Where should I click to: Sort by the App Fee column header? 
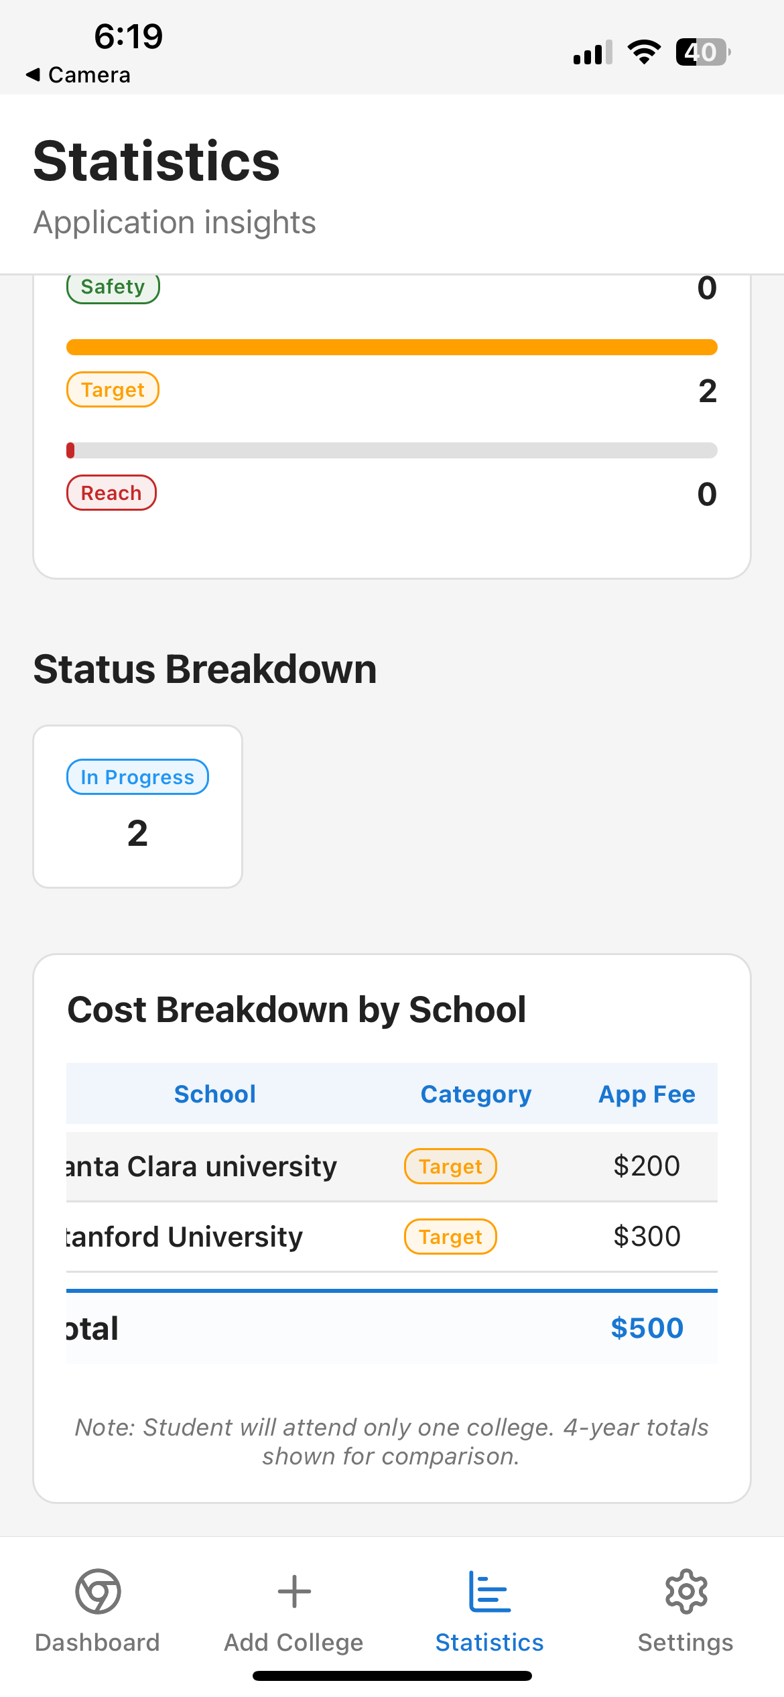click(x=647, y=1094)
